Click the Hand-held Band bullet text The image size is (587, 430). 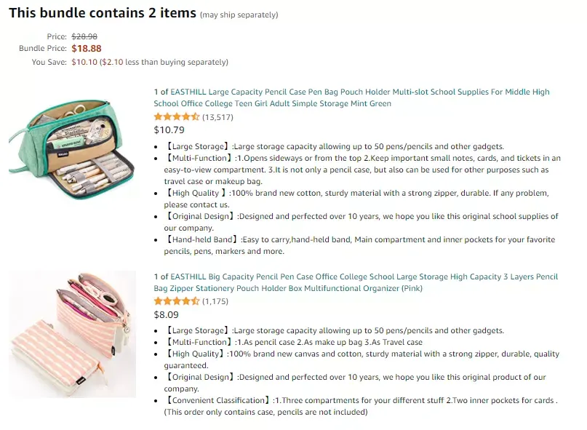tap(359, 245)
